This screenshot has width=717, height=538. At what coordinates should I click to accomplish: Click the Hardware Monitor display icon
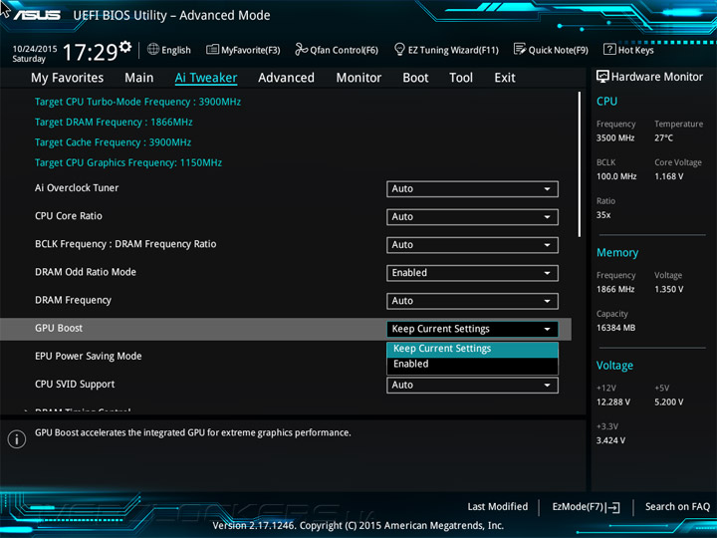(x=602, y=77)
